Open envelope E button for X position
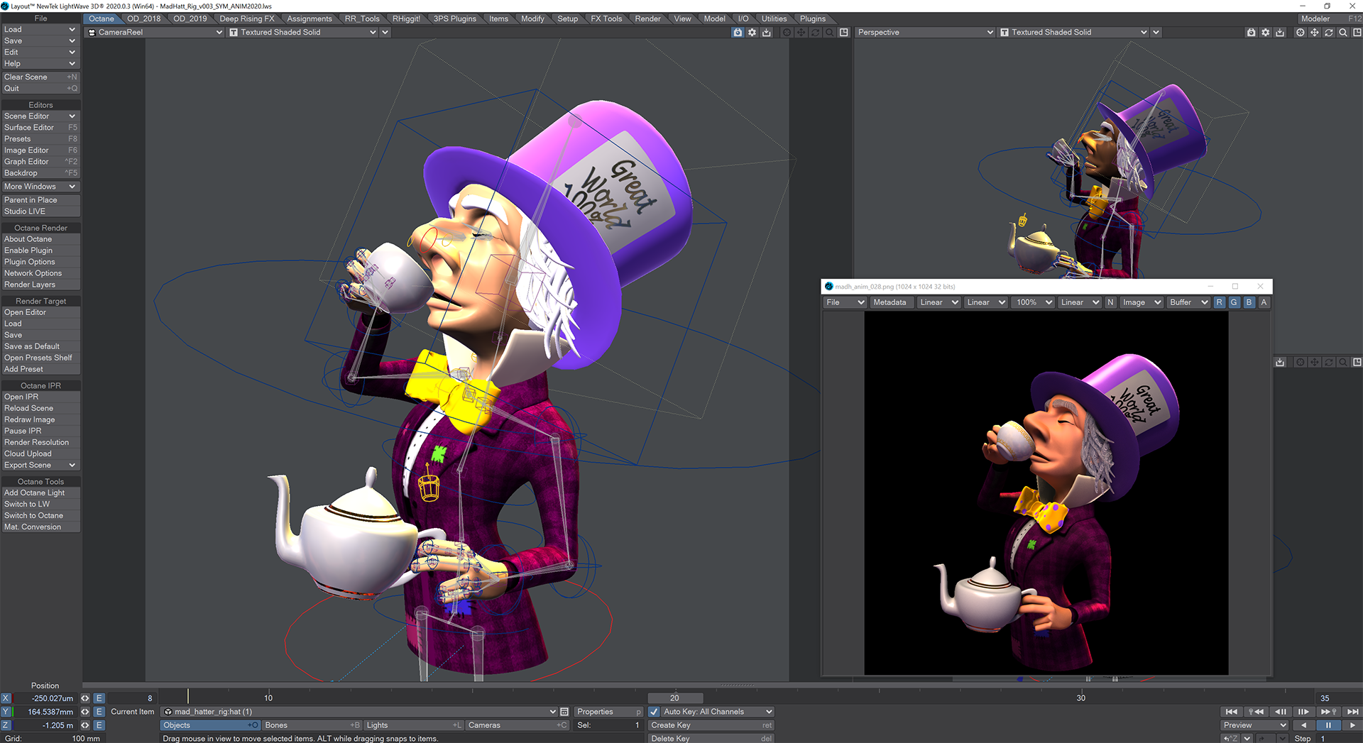Image resolution: width=1363 pixels, height=743 pixels. pyautogui.click(x=99, y=698)
